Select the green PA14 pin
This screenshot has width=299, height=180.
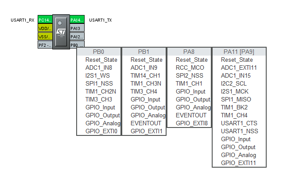point(77,20)
